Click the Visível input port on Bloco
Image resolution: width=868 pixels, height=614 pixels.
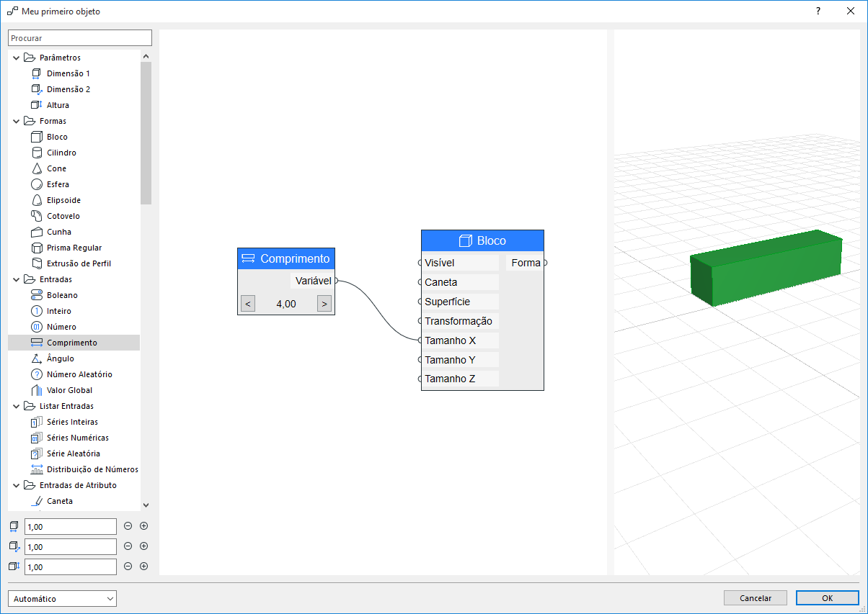(x=420, y=263)
